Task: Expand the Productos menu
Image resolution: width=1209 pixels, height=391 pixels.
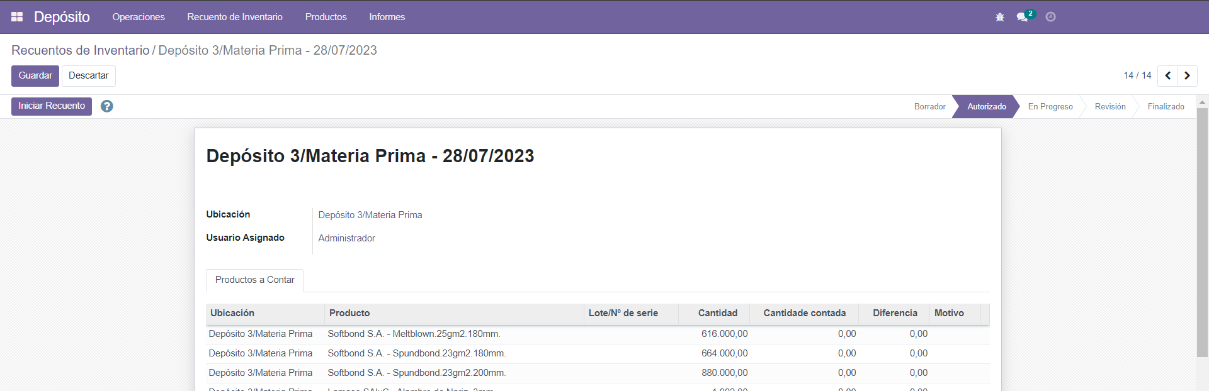Action: 326,17
